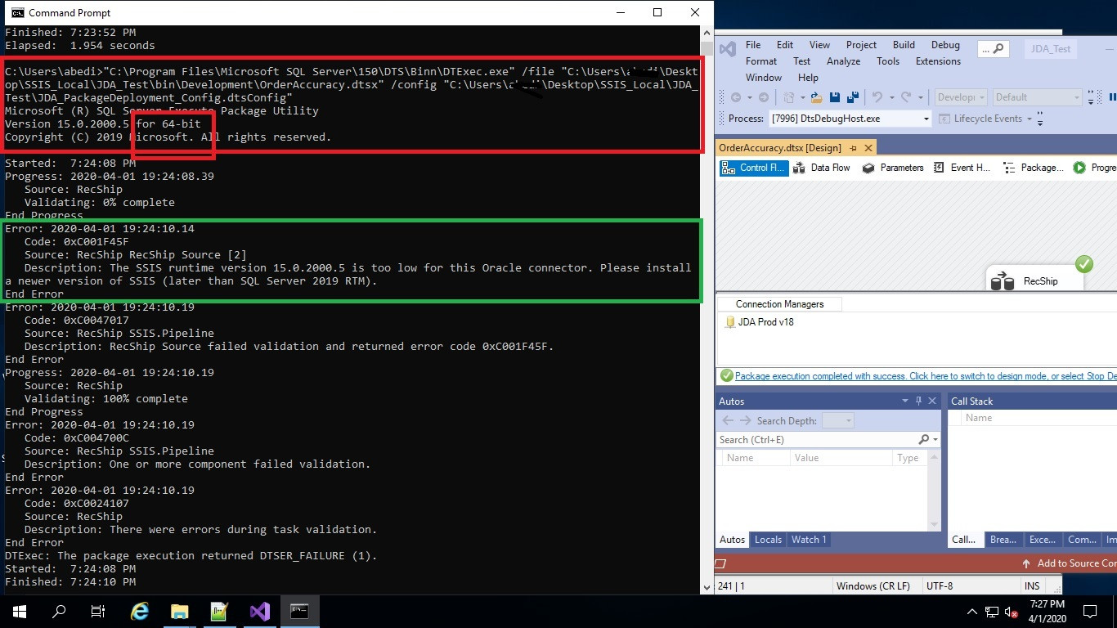Open the Watch 1 tab

tap(809, 540)
